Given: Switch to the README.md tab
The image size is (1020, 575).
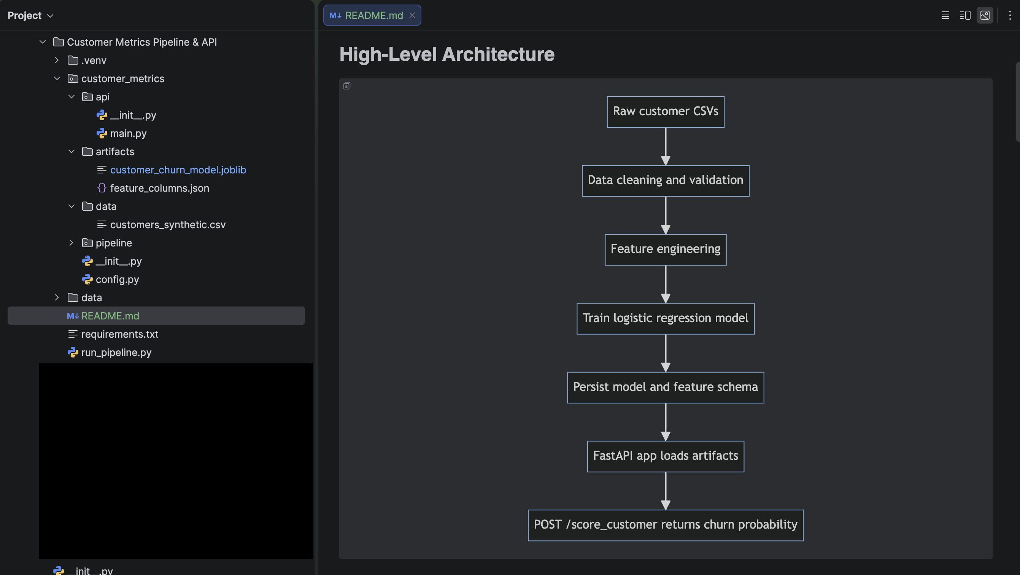Looking at the screenshot, I should 374,16.
